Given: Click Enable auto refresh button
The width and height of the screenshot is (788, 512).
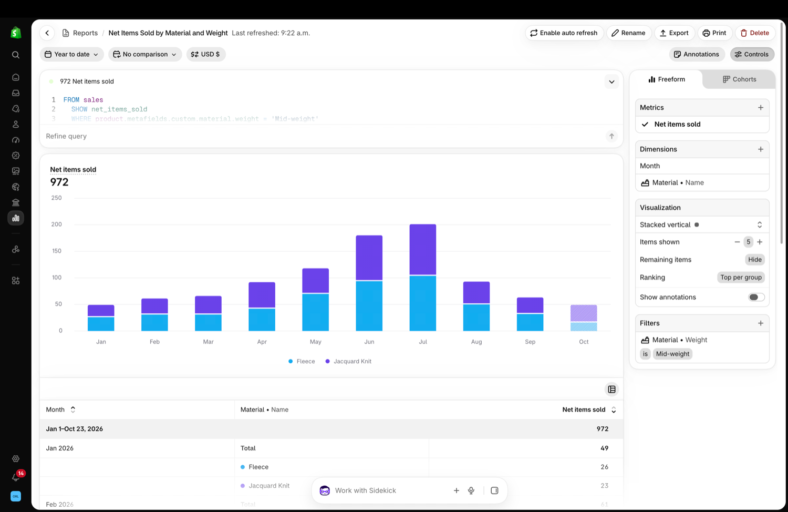Looking at the screenshot, I should point(564,33).
